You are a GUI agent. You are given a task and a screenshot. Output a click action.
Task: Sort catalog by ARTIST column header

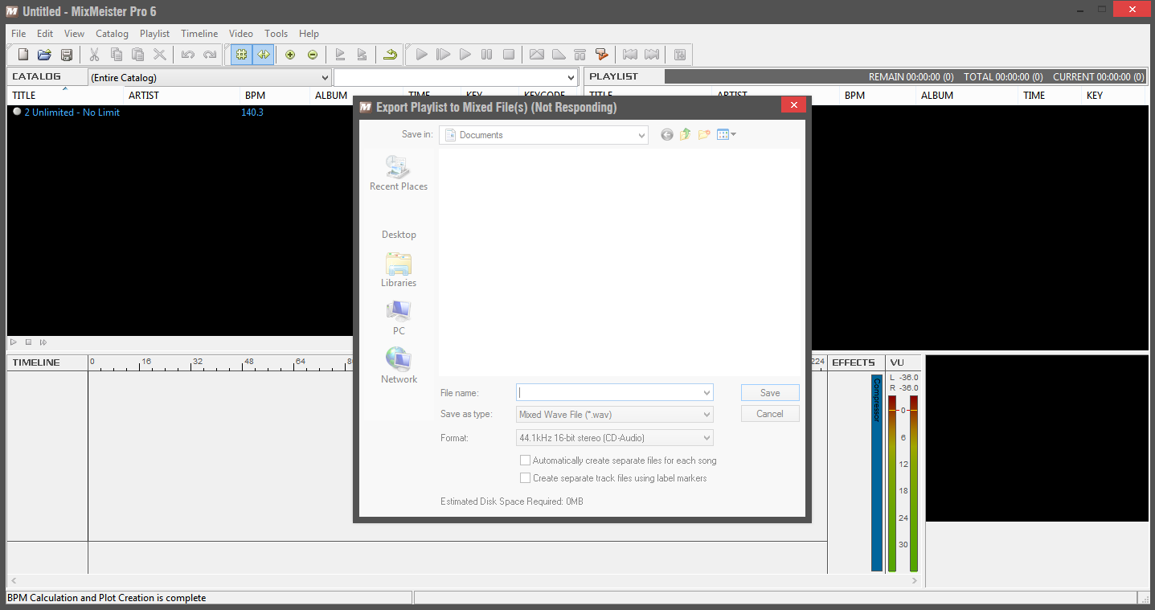(x=182, y=96)
